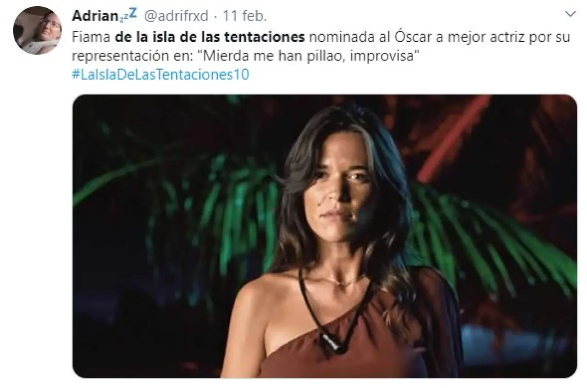The height and width of the screenshot is (388, 587).
Task: Open the tweet via the "11 feb." timestamp
Action: coord(245,16)
